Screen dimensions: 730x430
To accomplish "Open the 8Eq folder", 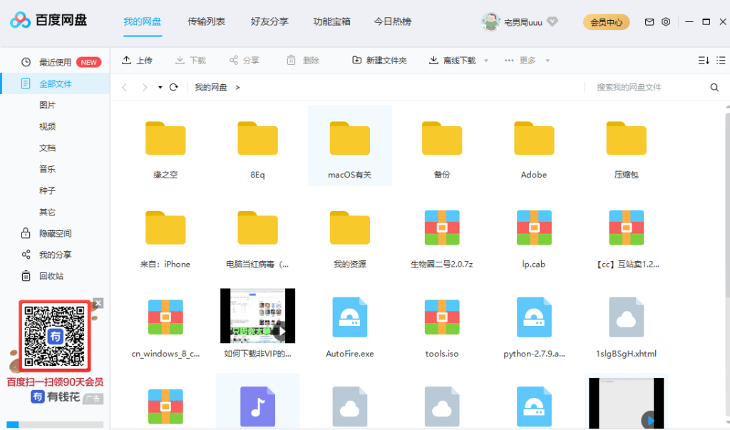I will pos(257,138).
